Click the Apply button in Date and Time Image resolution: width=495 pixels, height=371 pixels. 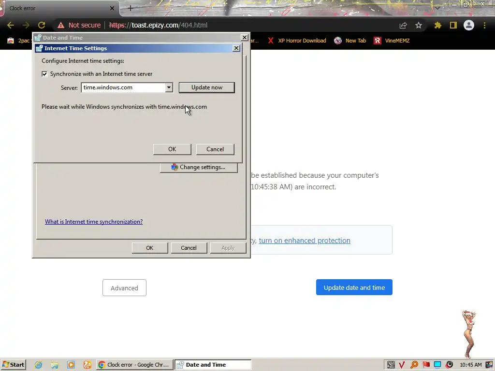[228, 248]
